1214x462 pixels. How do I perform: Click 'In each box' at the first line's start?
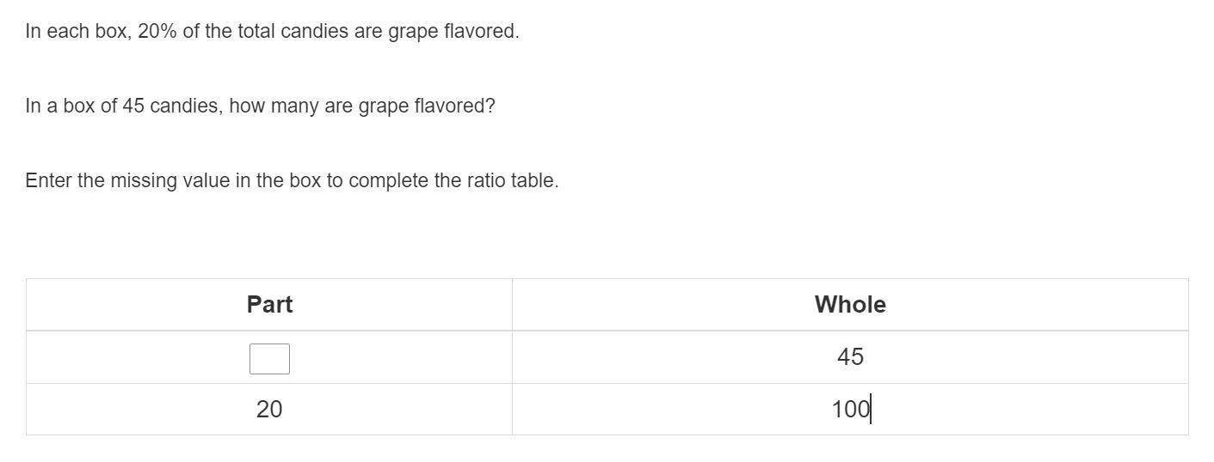76,32
